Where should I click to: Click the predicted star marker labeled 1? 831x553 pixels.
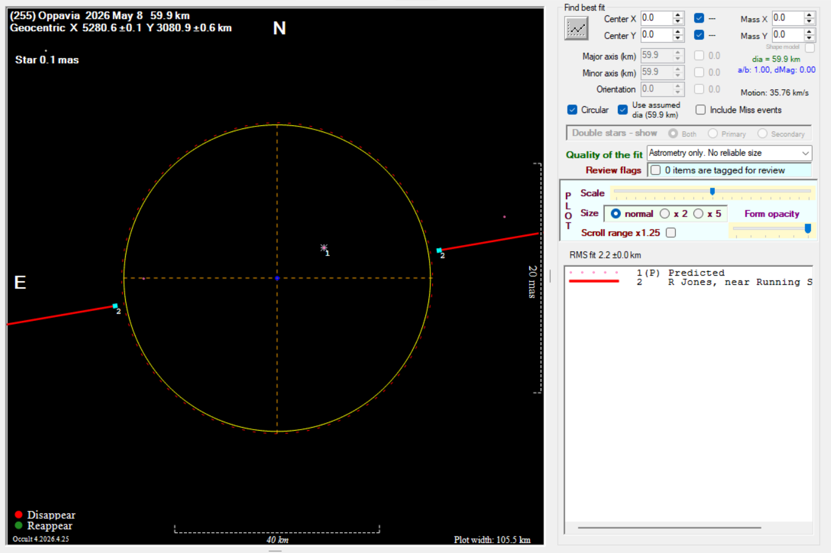pos(324,247)
